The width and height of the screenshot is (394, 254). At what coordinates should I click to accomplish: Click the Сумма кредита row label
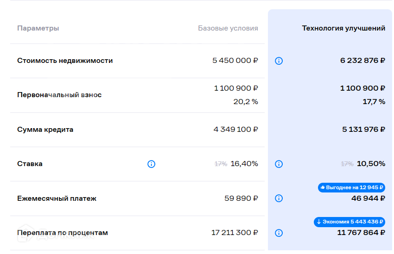tap(45, 130)
